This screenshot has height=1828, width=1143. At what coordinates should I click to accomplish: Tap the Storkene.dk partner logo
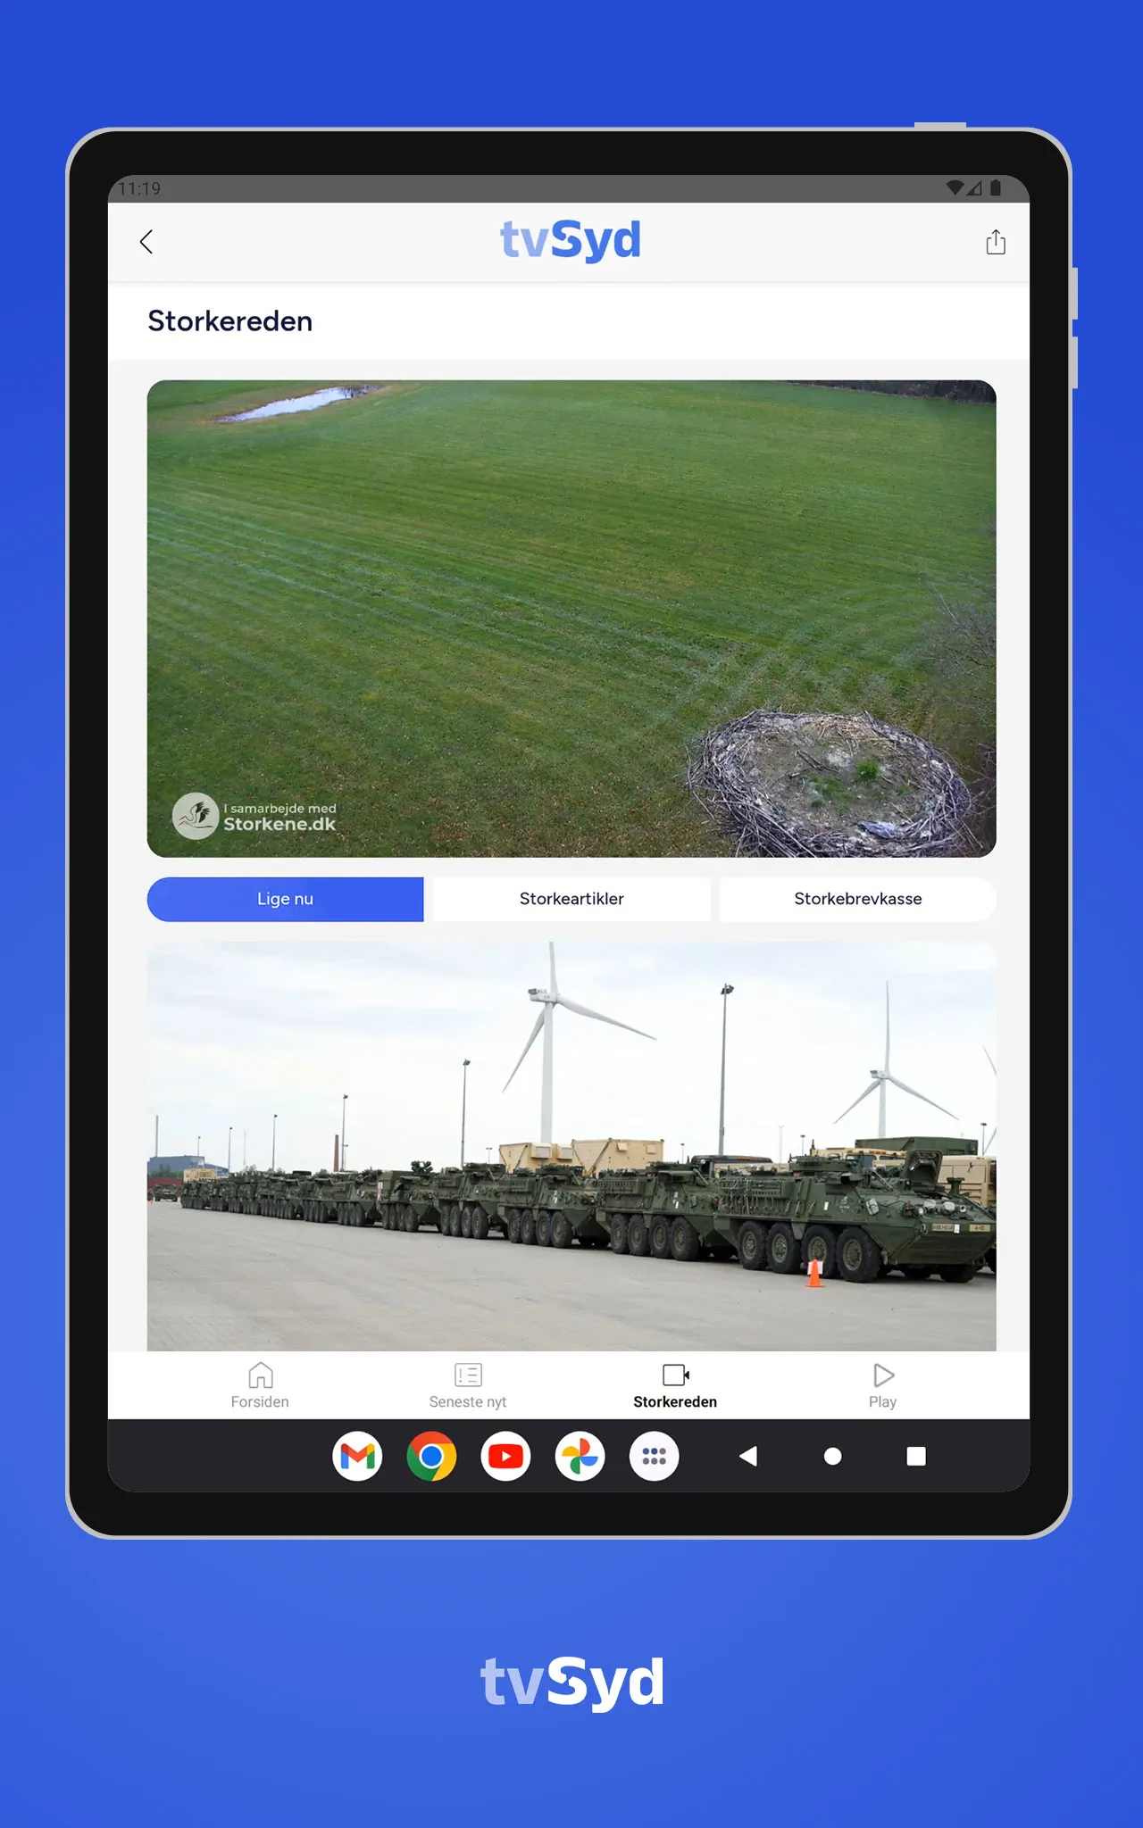point(254,816)
